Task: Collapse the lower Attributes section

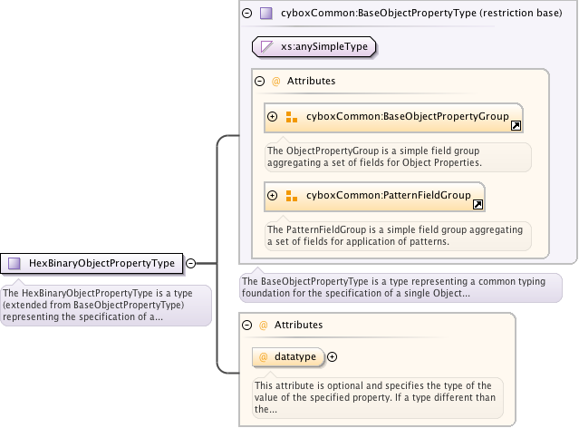Action: [247, 324]
